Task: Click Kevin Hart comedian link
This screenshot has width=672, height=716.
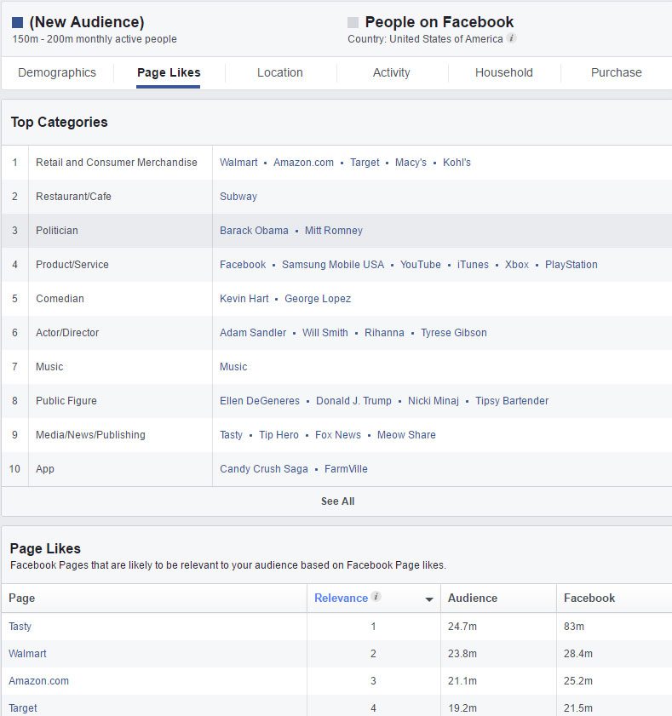Action: click(x=244, y=299)
